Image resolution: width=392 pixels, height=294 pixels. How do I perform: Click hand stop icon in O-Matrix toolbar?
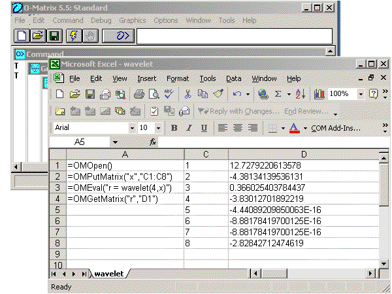90,36
